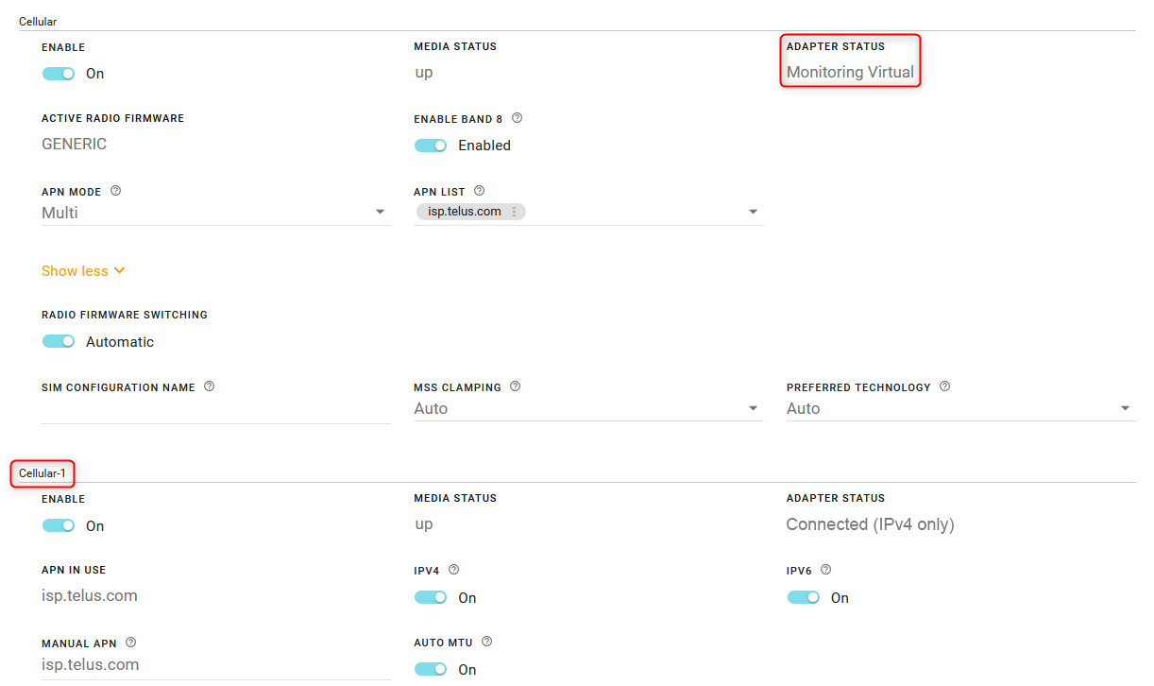Click SIM Configuration Name help icon
Image resolution: width=1154 pixels, height=686 pixels.
pos(209,386)
